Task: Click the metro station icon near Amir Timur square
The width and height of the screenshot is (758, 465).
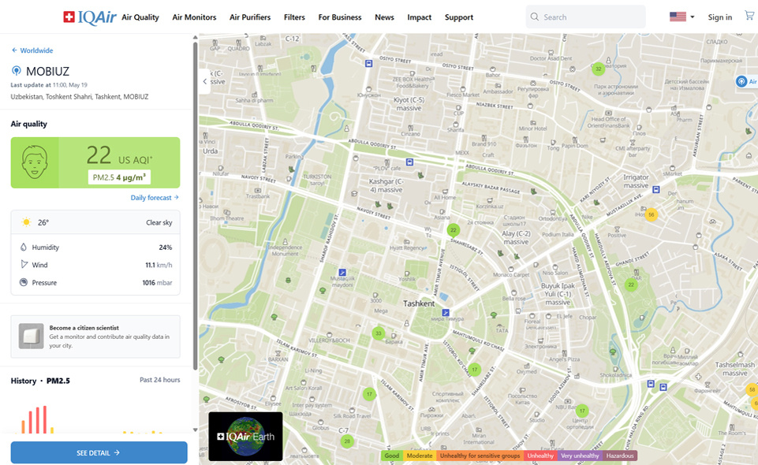Action: click(x=446, y=312)
